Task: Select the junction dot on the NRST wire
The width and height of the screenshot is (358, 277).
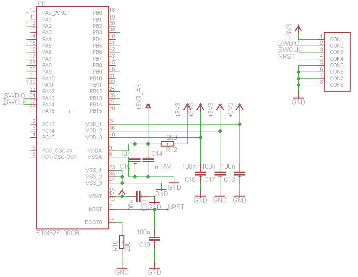Action: [154, 209]
